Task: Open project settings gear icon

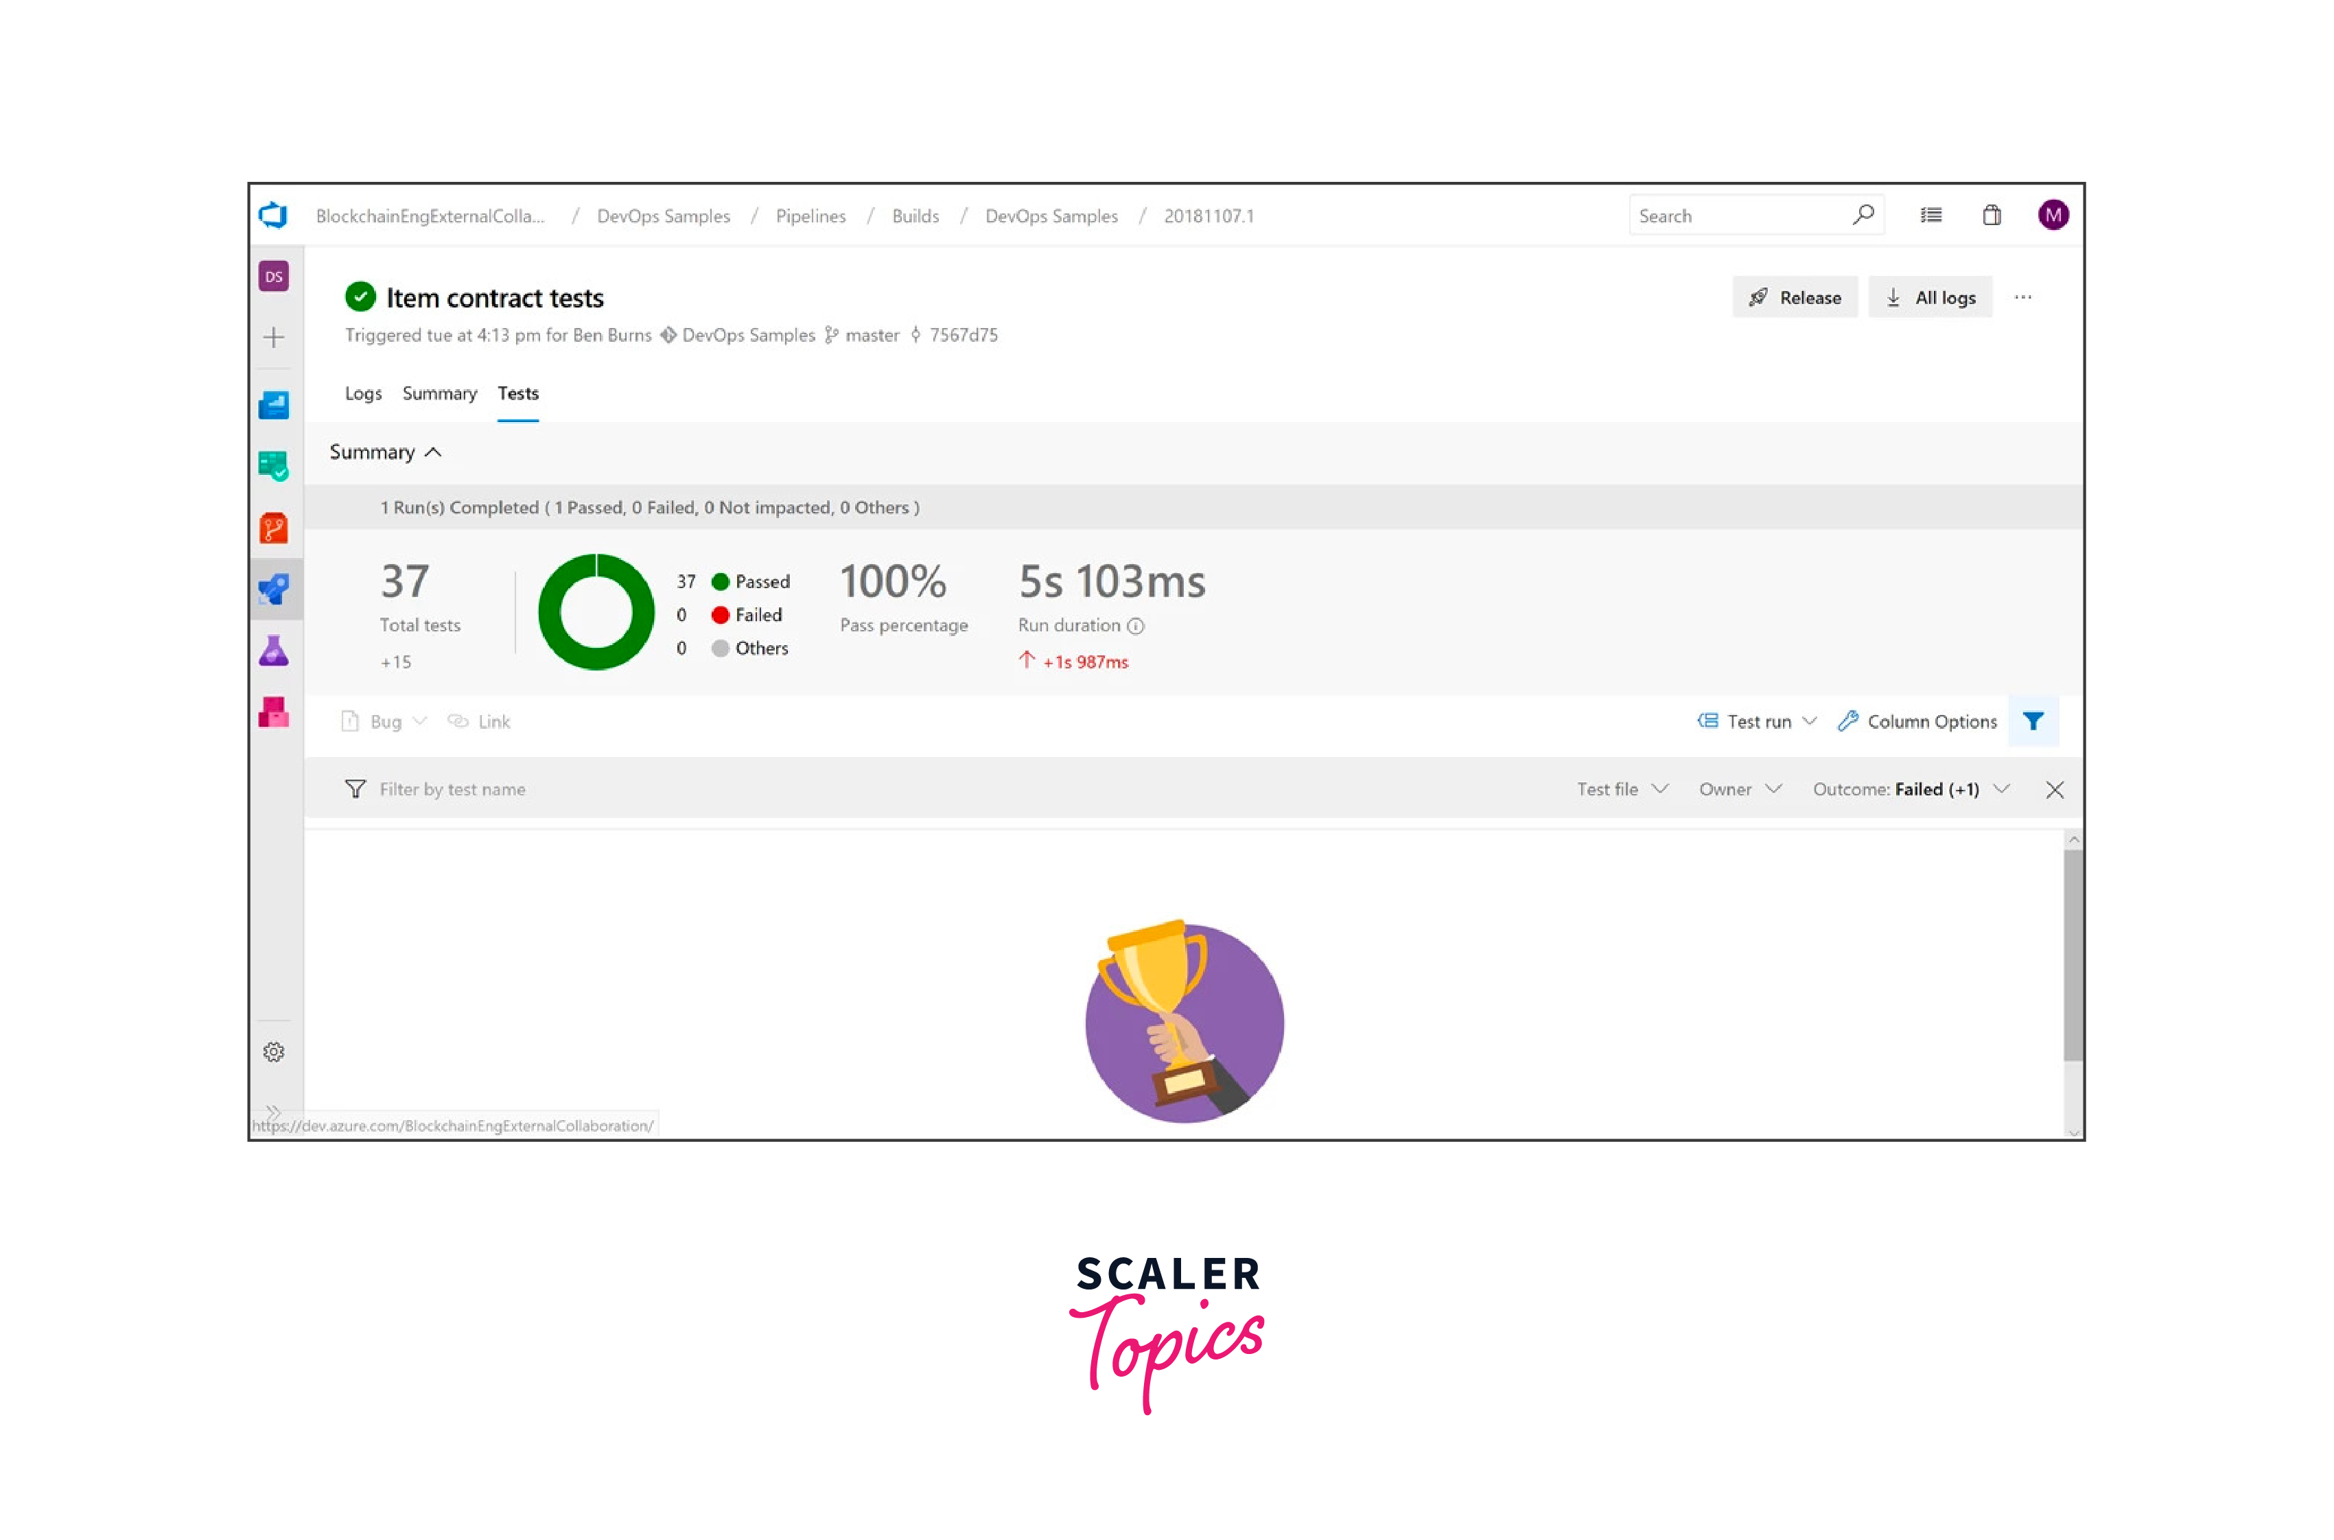Action: [x=274, y=1052]
